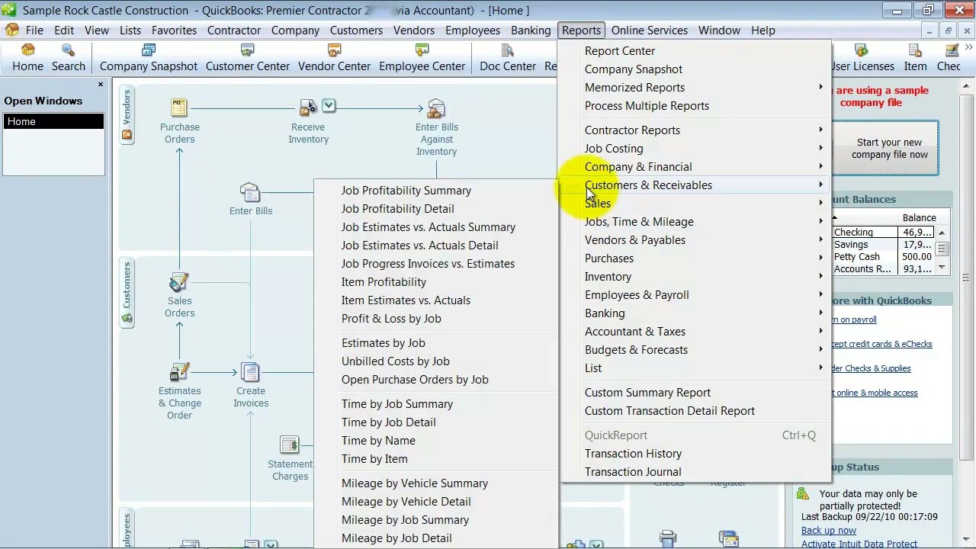Viewport: 976px width, 549px height.
Task: Open the Checks & Supplies link
Action: [872, 368]
